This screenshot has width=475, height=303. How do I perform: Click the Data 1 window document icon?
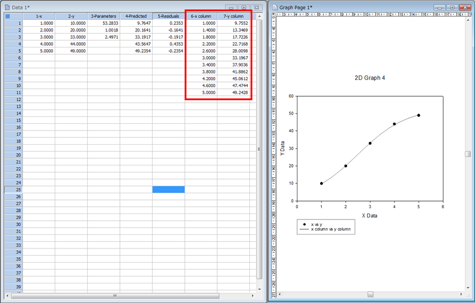(7, 7)
